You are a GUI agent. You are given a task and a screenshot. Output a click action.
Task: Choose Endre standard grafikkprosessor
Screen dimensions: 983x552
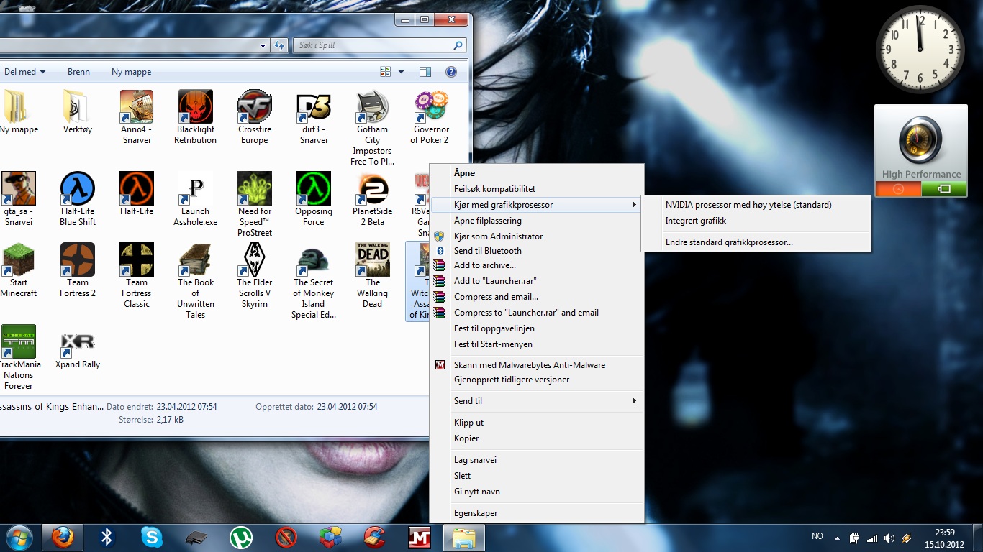756,242
